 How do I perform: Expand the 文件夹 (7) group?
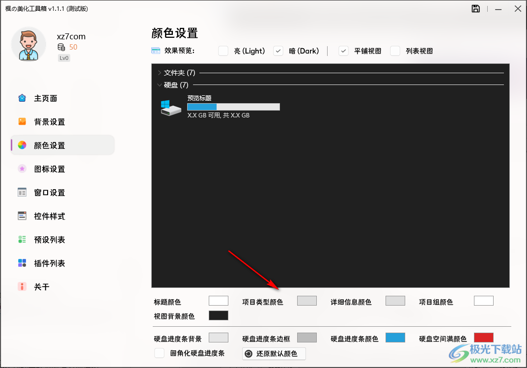pyautogui.click(x=159, y=73)
